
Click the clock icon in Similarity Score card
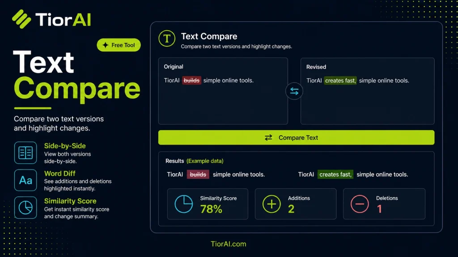pos(184,204)
